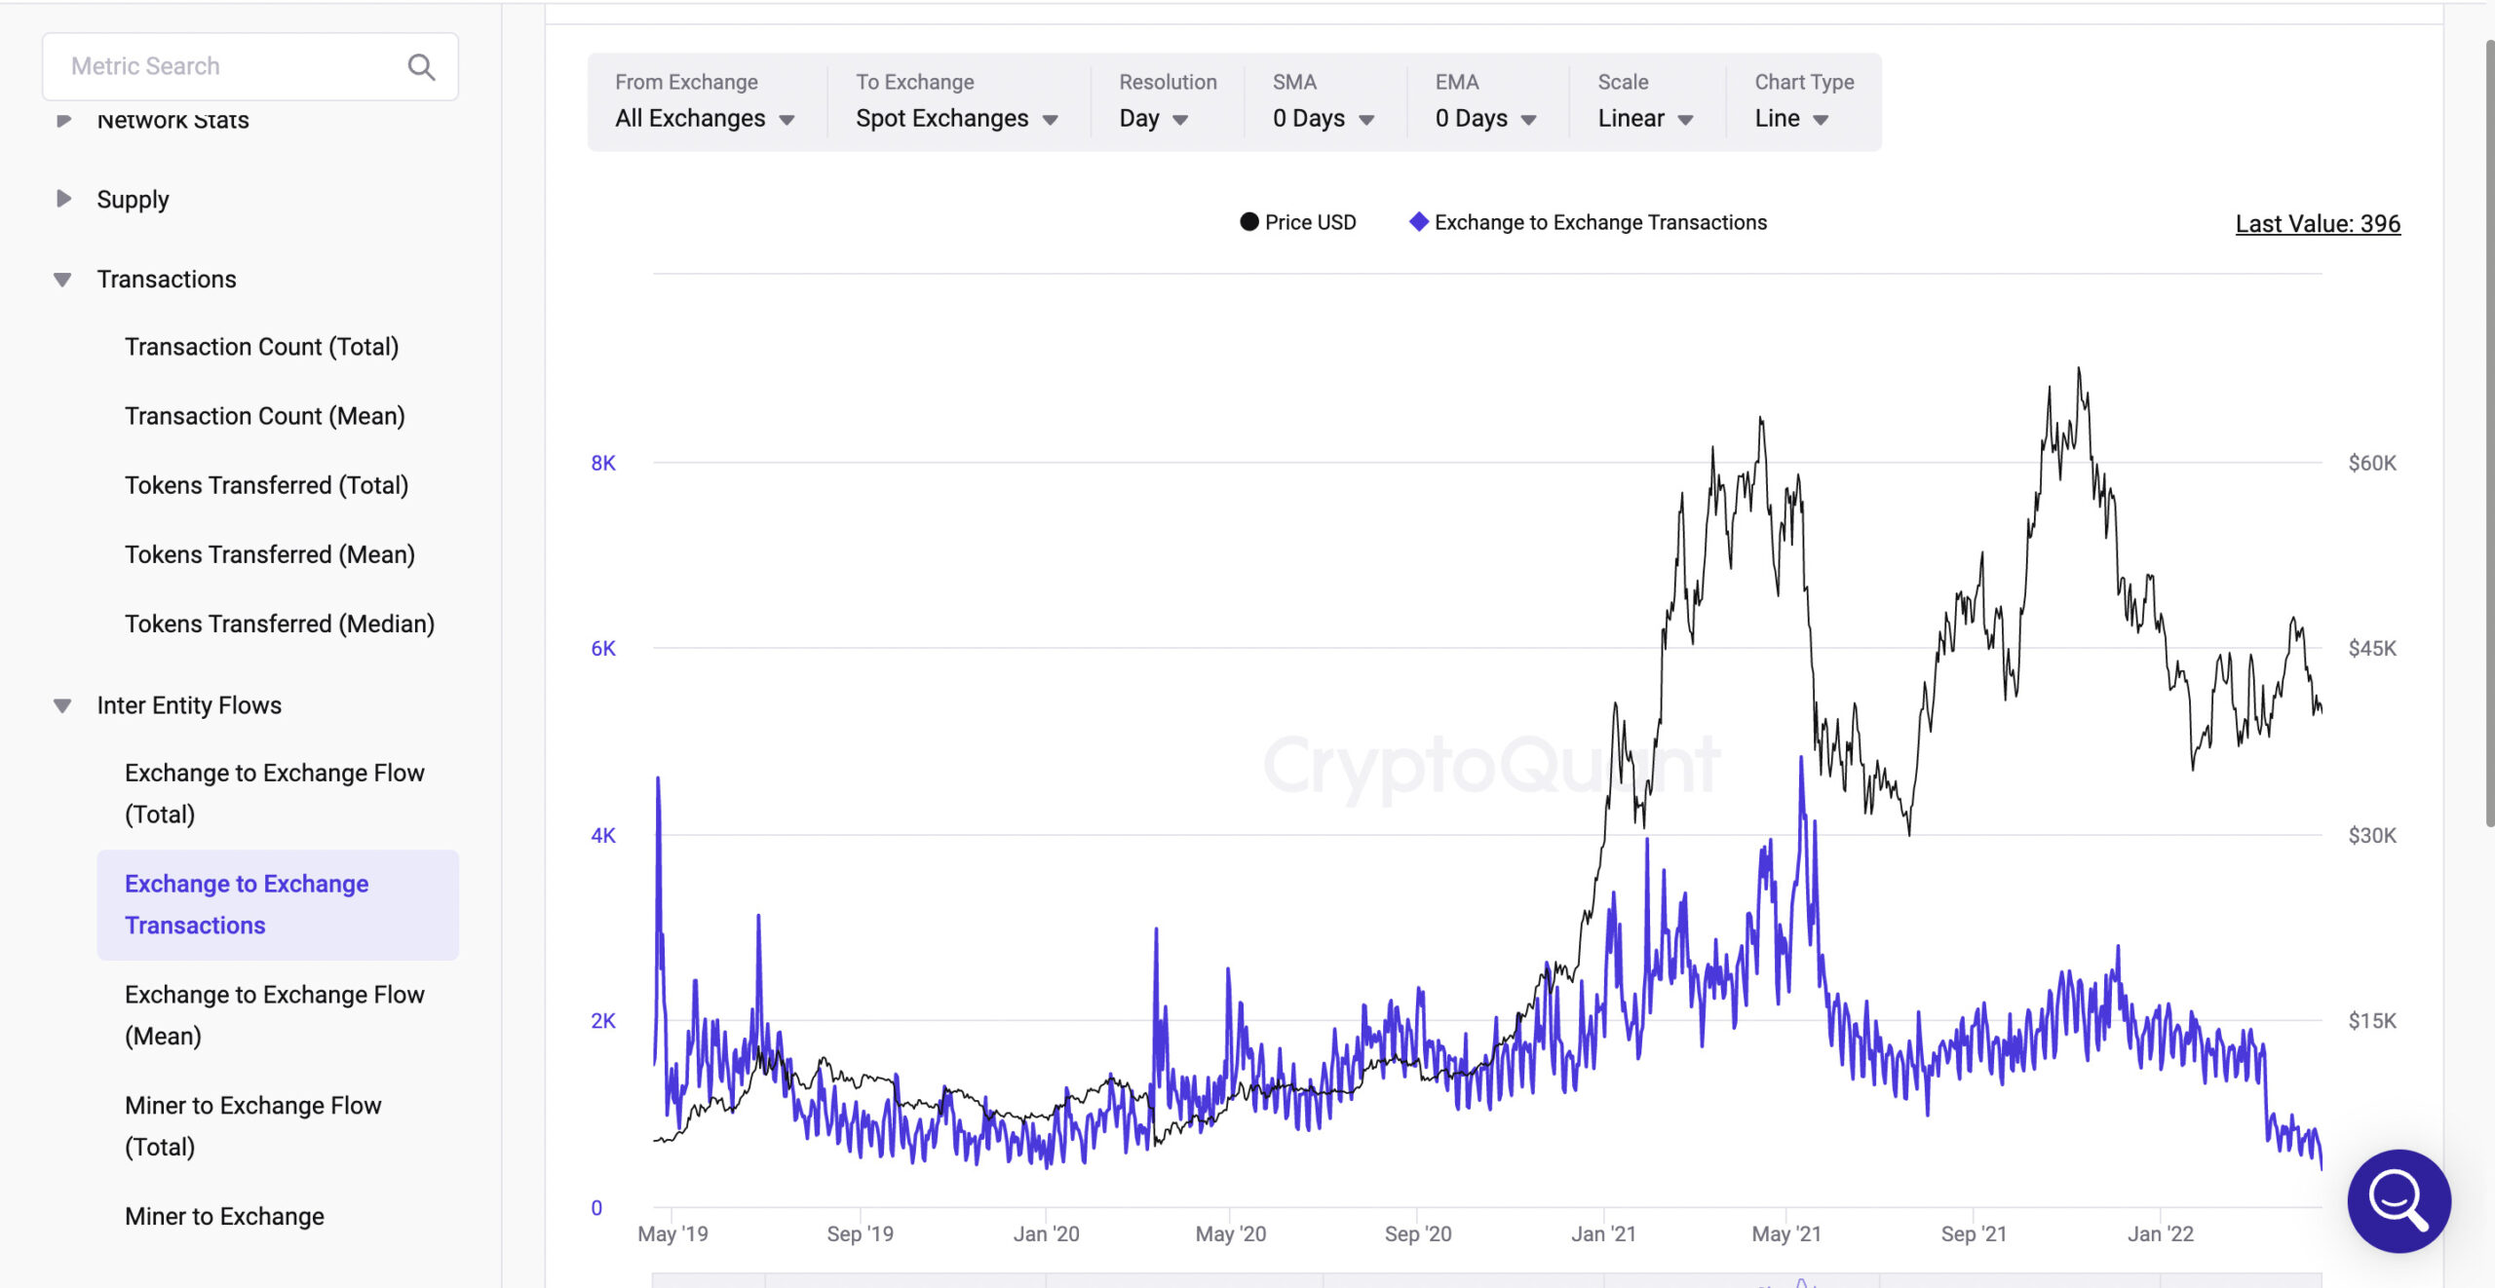Change Resolution Day dropdown
Viewport: 2495px width, 1288px height.
pyautogui.click(x=1154, y=118)
